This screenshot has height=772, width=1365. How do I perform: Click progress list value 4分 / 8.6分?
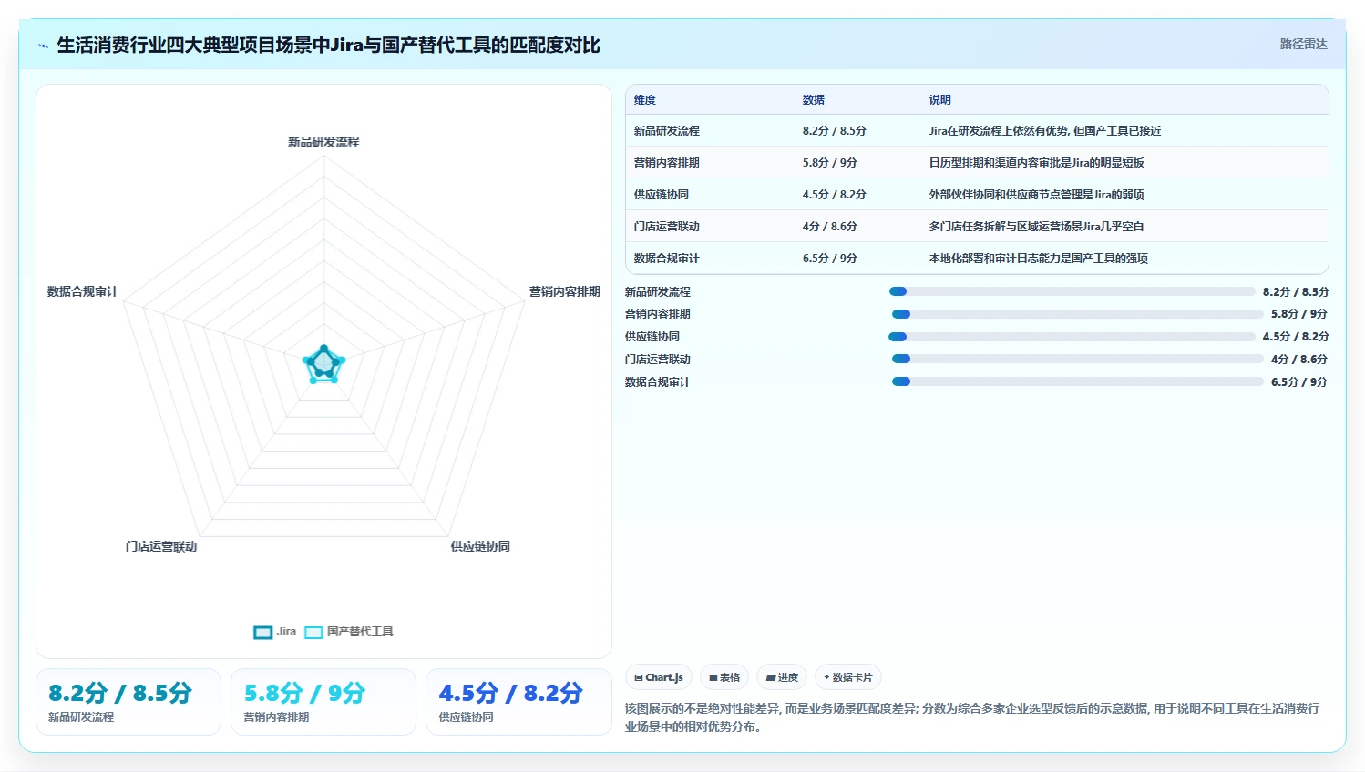[x=1299, y=360]
